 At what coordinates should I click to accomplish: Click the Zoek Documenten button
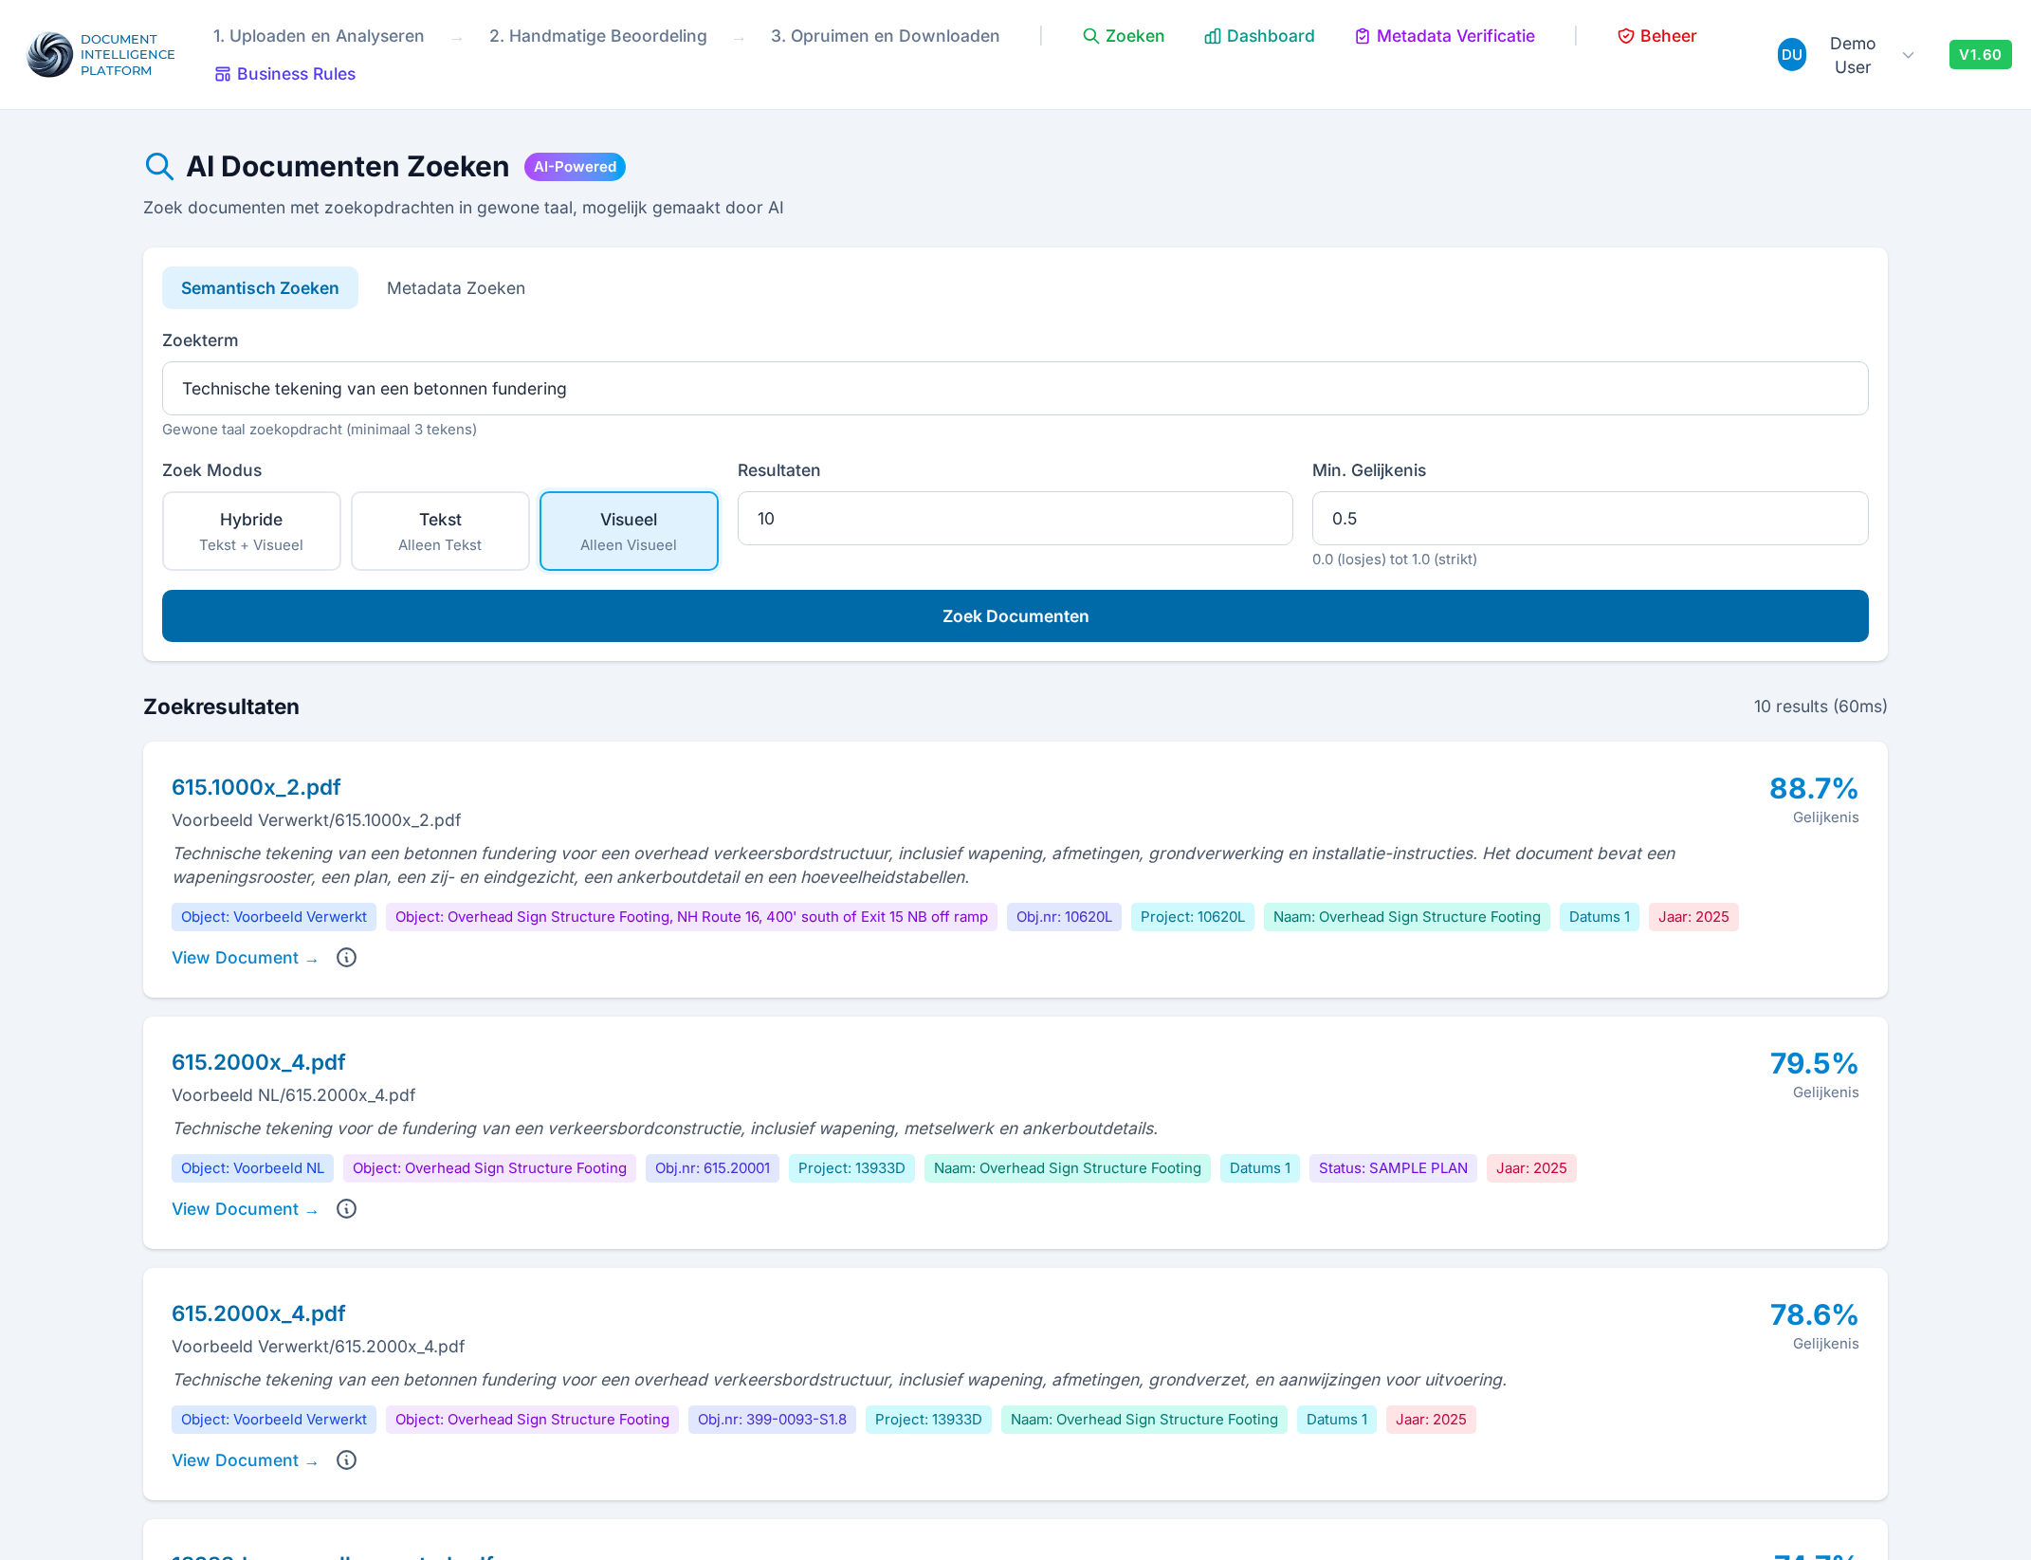1015,616
